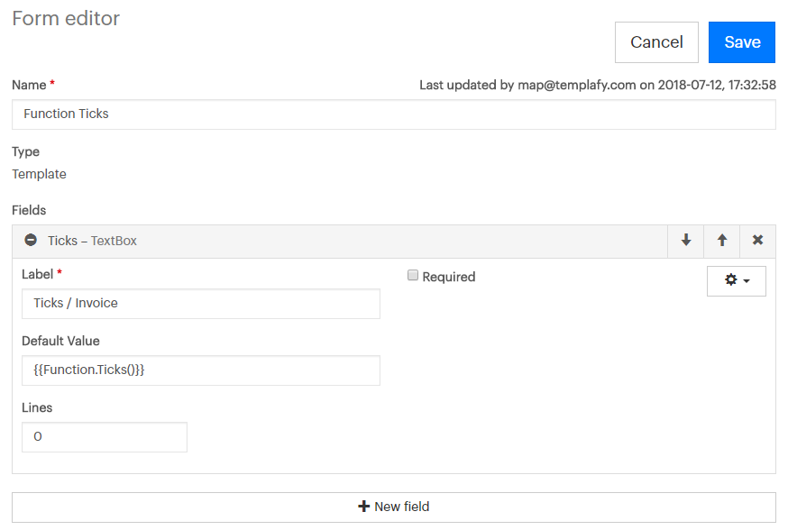Click the Form editor heading
The width and height of the screenshot is (788, 530).
(66, 19)
